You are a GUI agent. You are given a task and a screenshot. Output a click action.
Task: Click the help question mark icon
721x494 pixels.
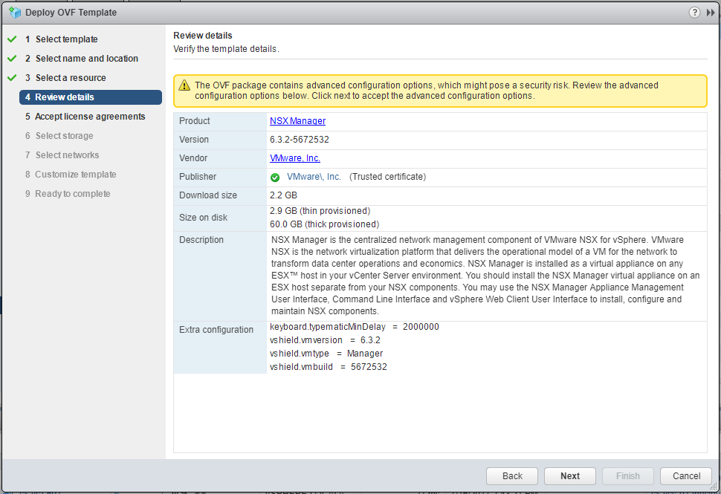[x=694, y=13]
